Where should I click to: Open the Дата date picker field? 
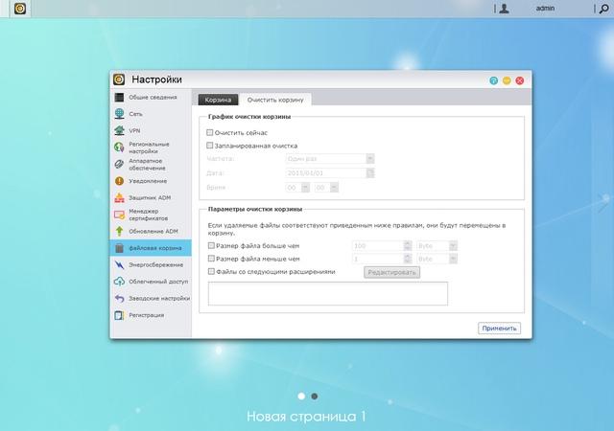(x=330, y=172)
